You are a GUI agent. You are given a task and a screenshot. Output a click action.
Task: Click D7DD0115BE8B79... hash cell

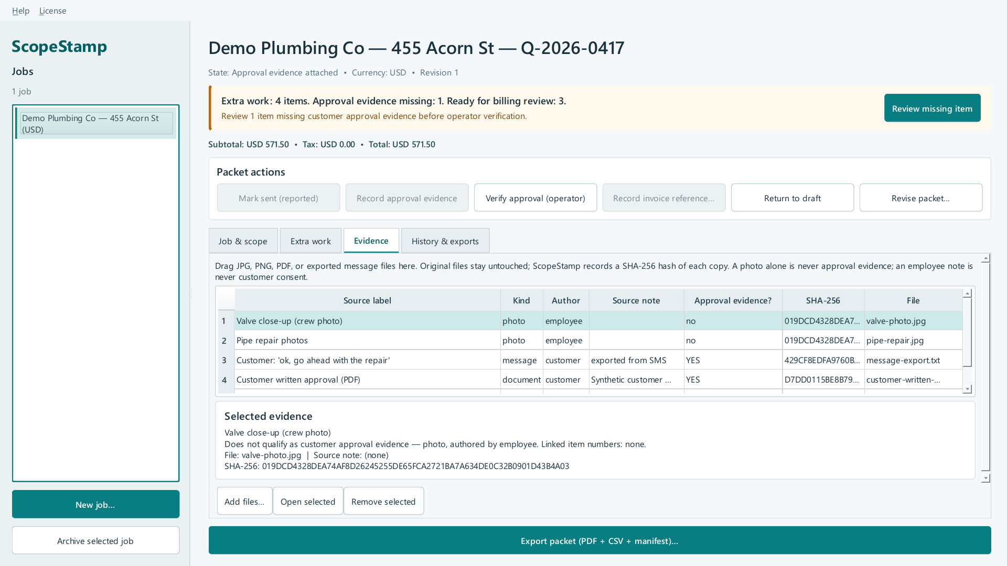tap(823, 379)
